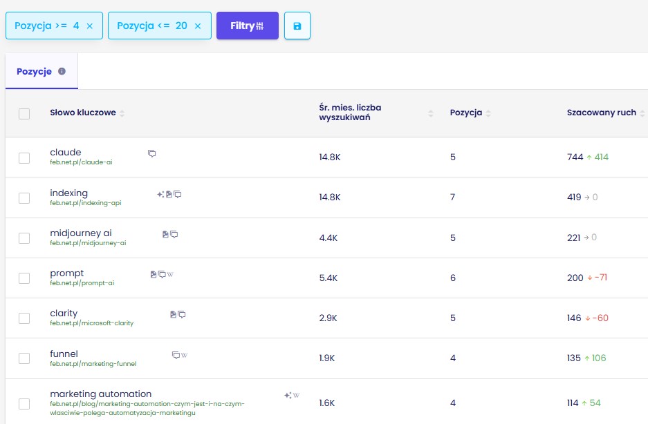Click the sparkle AI icon in indexing row
The image size is (648, 424).
[x=160, y=194]
